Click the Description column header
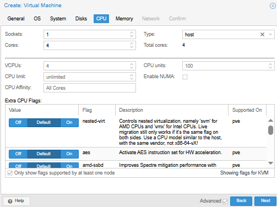Viewport: 277px width, 207px height. 172,110
